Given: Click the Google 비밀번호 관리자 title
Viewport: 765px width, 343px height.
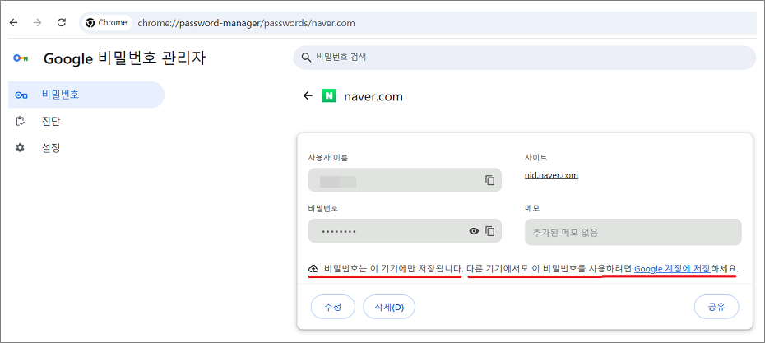Looking at the screenshot, I should 125,59.
